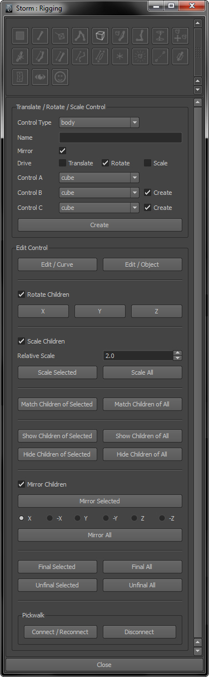Image resolution: width=209 pixels, height=677 pixels.
Task: Open the Control Type dropdown
Action: click(99, 122)
